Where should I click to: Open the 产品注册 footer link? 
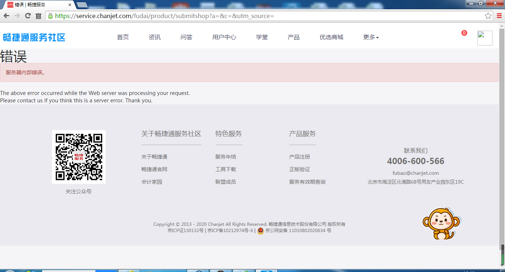click(300, 157)
